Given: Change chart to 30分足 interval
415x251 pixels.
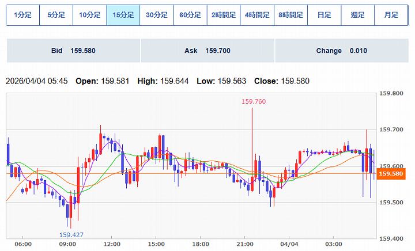Looking at the screenshot, I should point(157,16).
